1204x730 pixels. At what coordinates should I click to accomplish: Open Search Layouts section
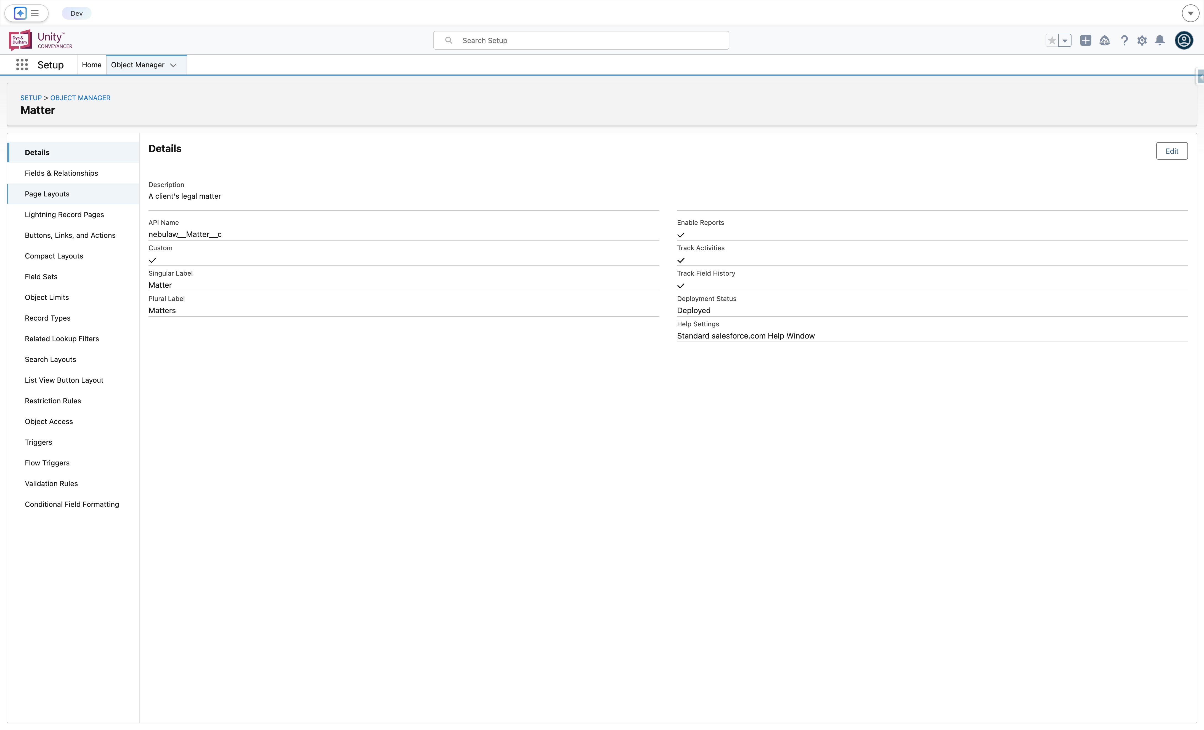(x=73, y=359)
